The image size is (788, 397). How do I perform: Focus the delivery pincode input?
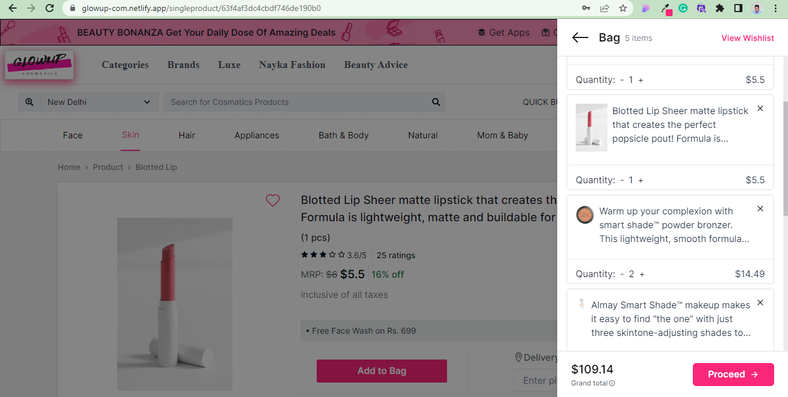coord(535,380)
